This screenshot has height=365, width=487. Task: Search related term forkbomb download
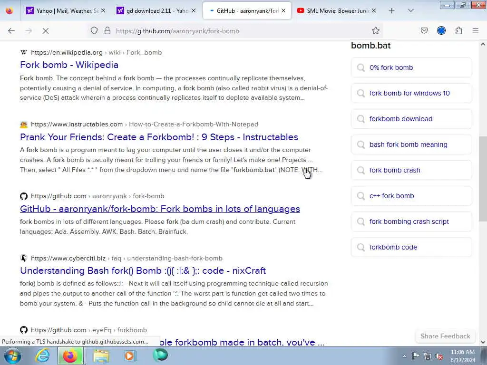(x=411, y=119)
